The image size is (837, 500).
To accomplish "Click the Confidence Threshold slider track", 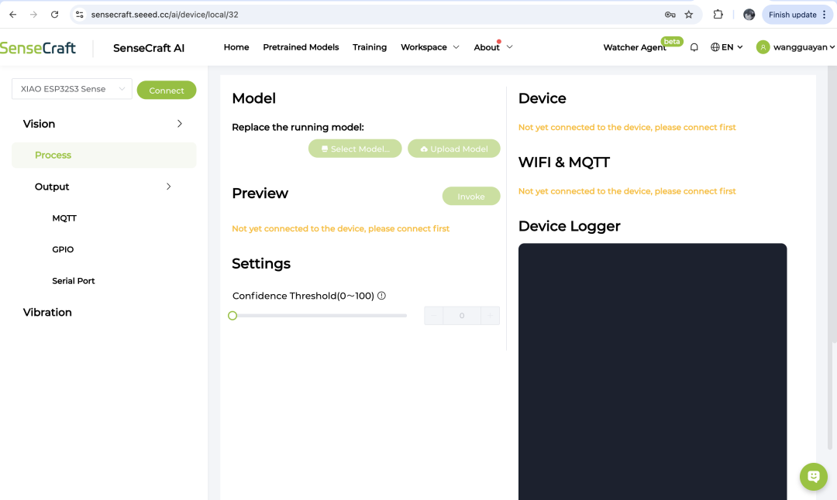I will pyautogui.click(x=319, y=316).
